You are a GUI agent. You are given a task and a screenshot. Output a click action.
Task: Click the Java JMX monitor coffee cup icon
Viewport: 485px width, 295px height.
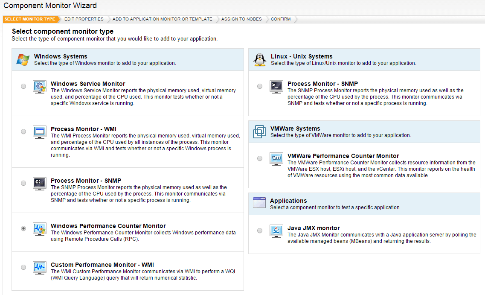click(x=276, y=231)
